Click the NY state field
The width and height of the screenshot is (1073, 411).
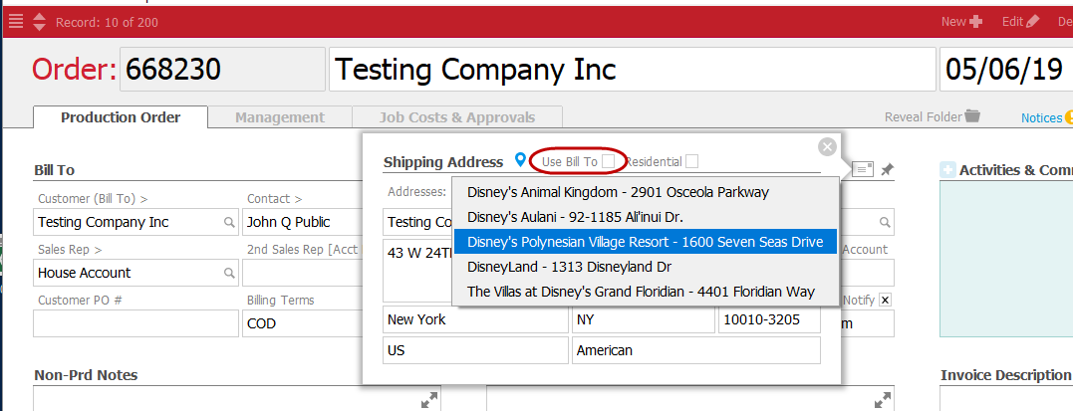tap(644, 319)
